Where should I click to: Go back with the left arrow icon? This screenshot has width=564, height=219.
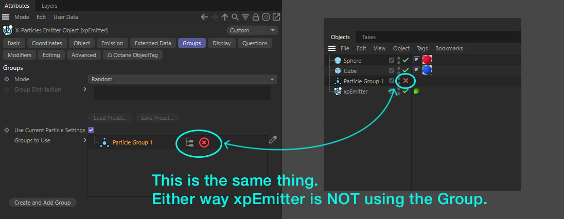click(204, 17)
